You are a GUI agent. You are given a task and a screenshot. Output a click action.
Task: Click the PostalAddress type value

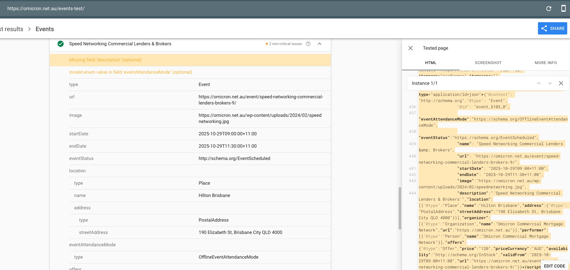[214, 220]
